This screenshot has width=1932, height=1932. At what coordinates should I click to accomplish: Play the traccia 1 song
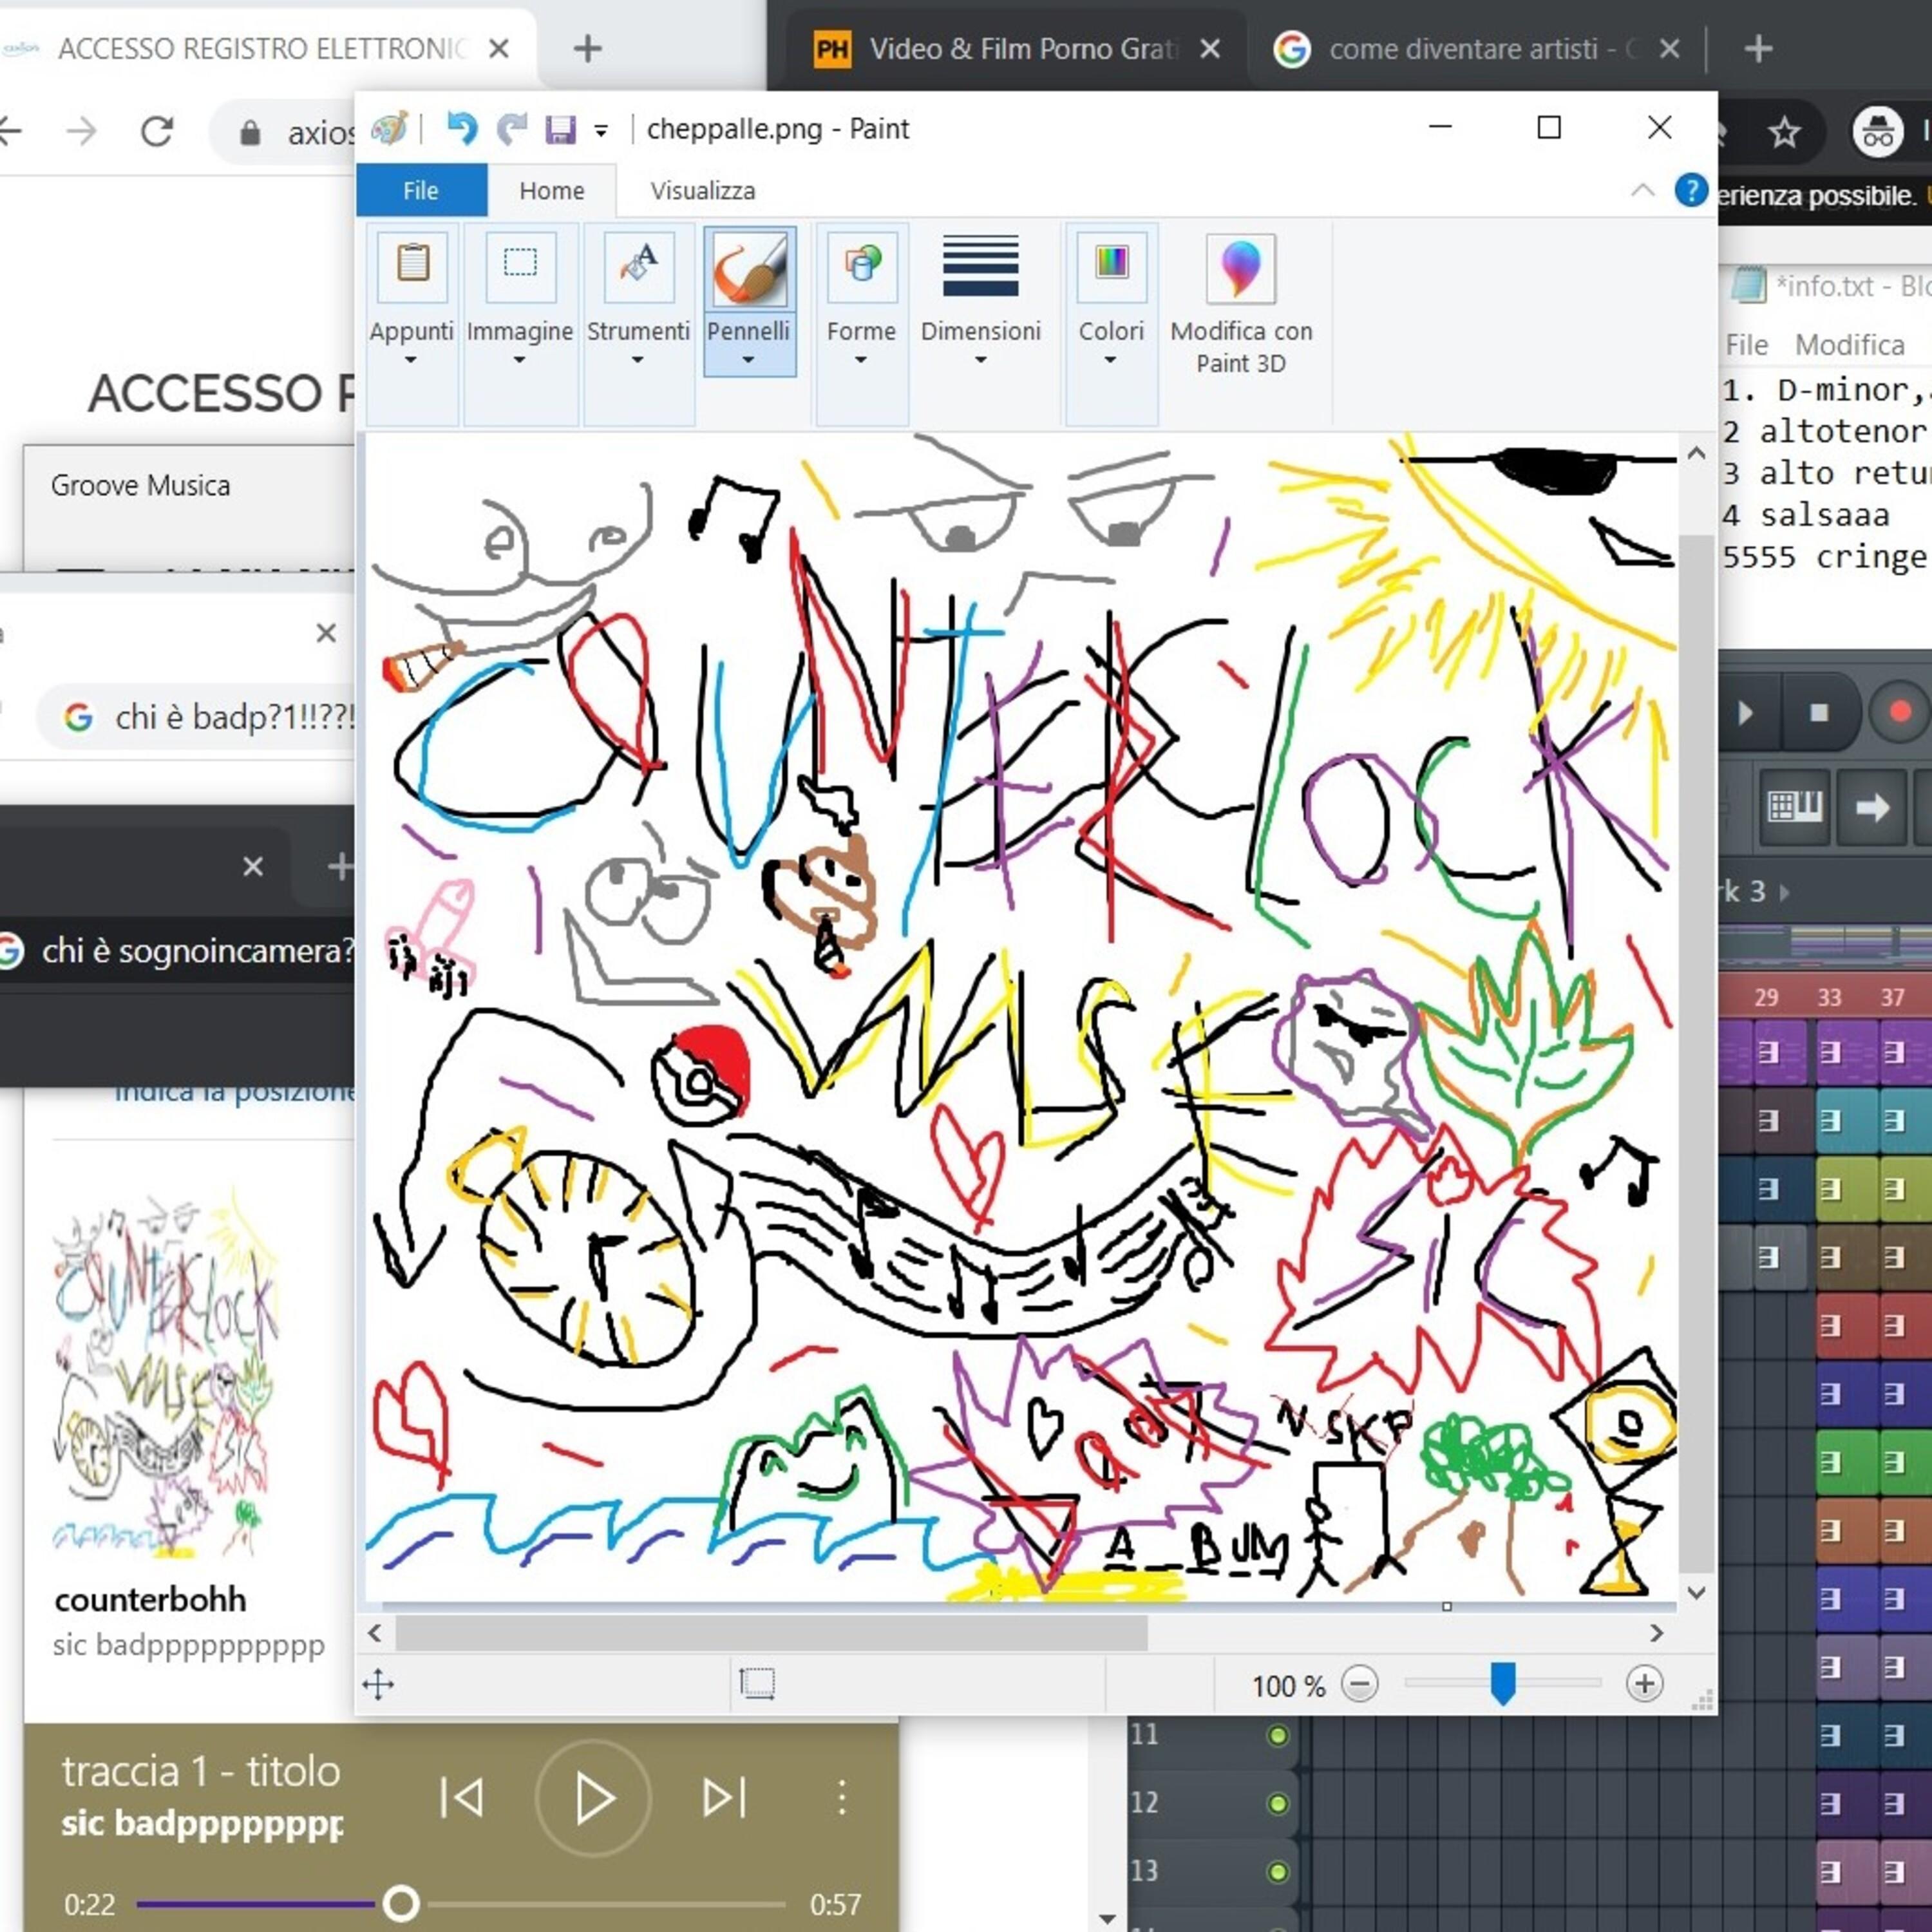tap(594, 1798)
